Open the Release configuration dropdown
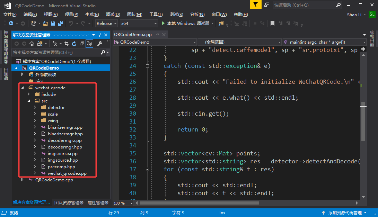 (106, 24)
